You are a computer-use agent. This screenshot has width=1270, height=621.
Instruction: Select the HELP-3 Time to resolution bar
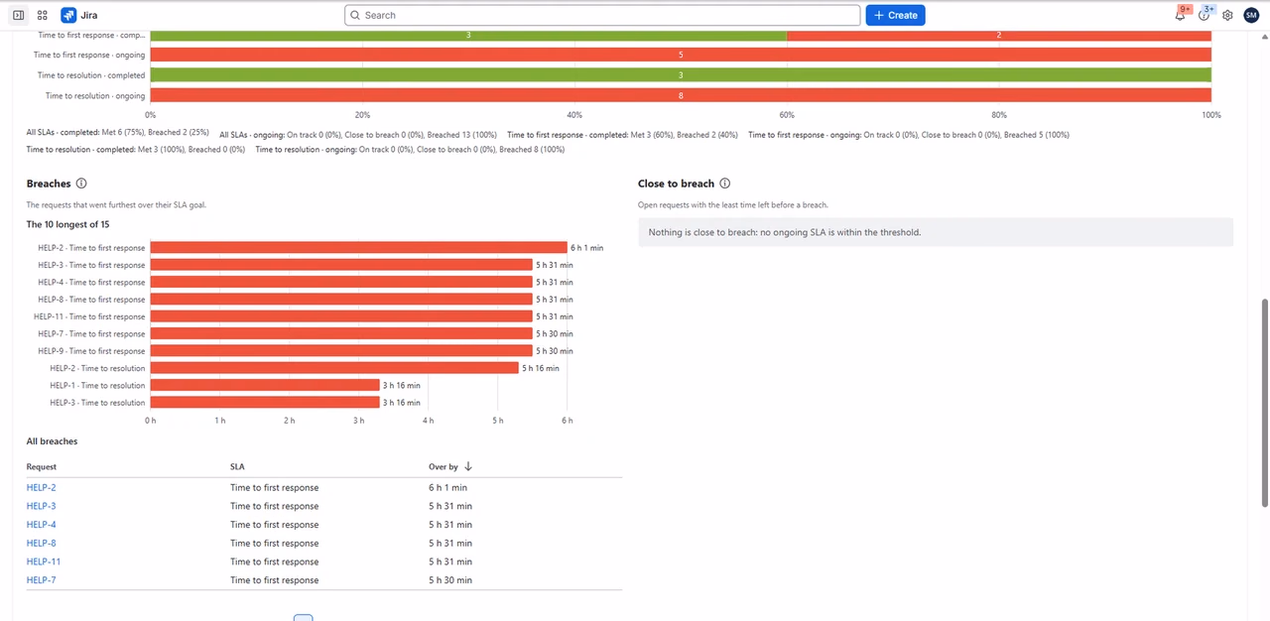[265, 403]
